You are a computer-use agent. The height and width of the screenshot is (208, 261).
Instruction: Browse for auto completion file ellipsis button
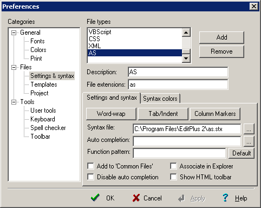[249, 141]
